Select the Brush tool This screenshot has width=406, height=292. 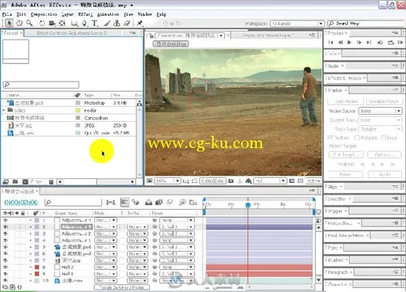click(x=107, y=23)
